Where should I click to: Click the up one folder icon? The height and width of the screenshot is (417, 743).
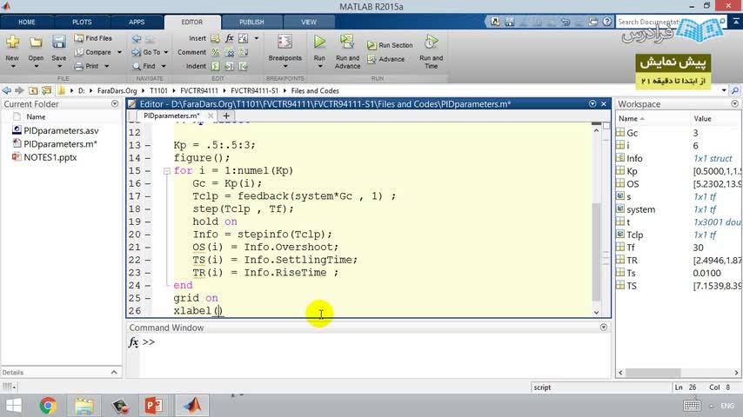point(33,90)
